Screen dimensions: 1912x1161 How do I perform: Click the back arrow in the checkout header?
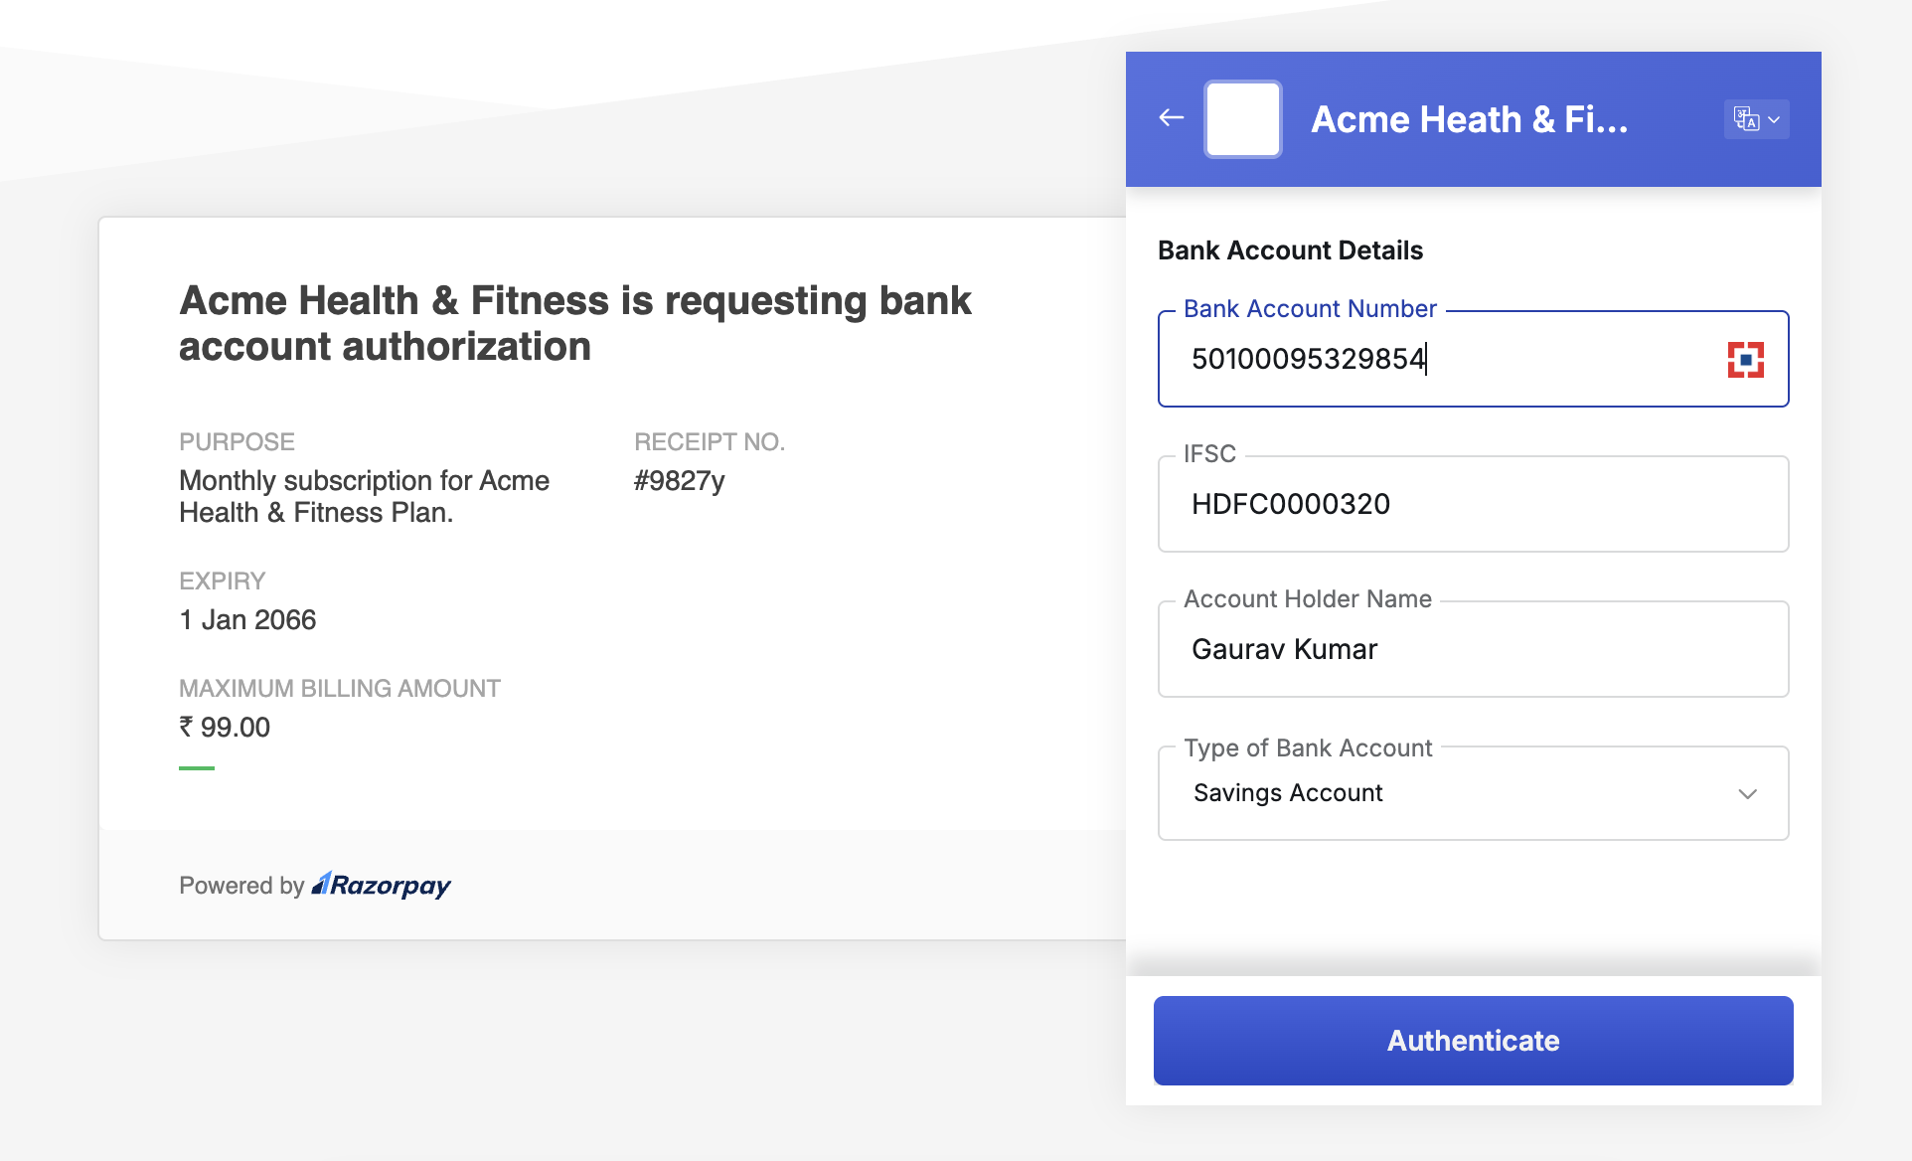tap(1171, 117)
